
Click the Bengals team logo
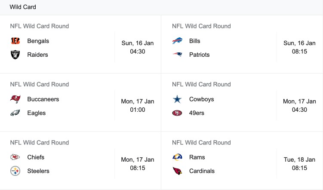[x=15, y=41]
